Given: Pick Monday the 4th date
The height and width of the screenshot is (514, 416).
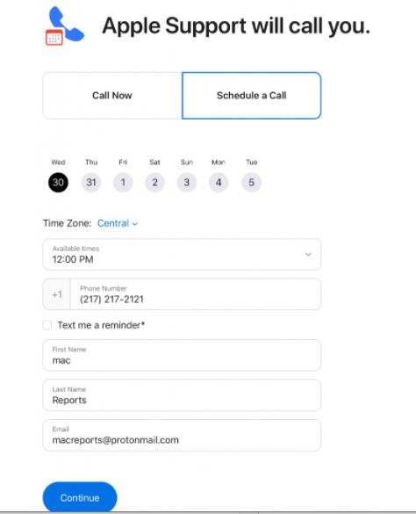Looking at the screenshot, I should coord(219,182).
